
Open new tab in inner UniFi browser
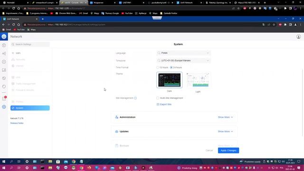pos(43,19)
